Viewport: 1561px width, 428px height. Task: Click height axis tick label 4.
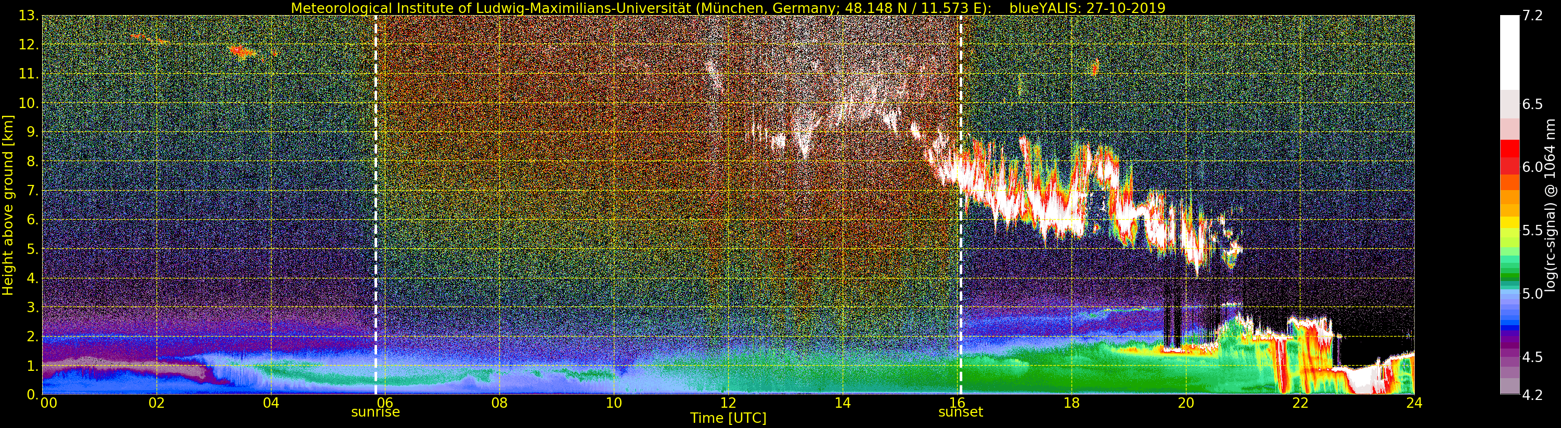(33, 278)
